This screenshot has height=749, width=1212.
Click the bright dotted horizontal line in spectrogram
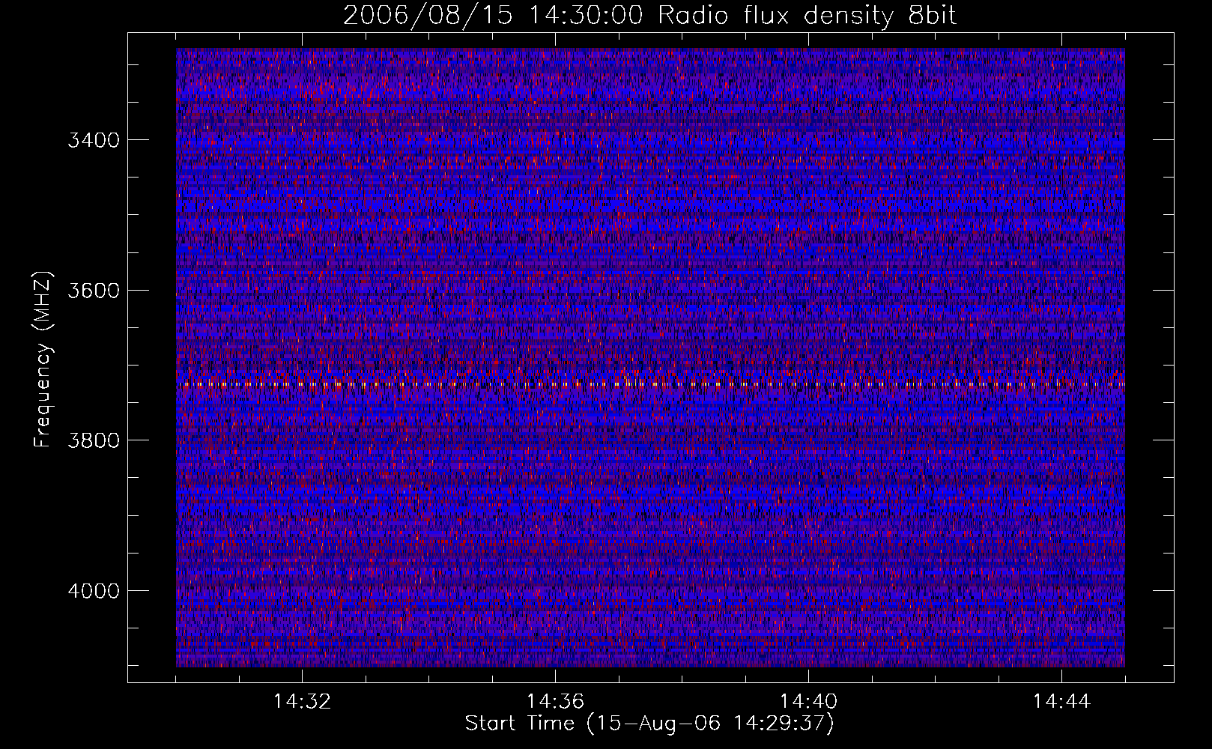pyautogui.click(x=650, y=384)
